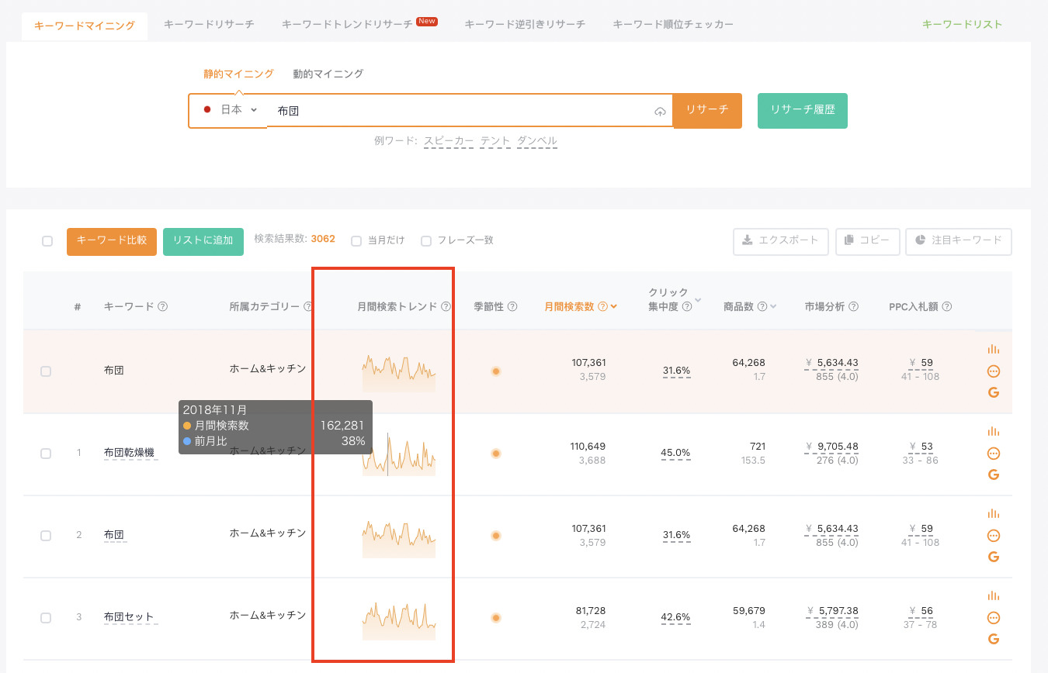1048x673 pixels.
Task: Click help icon next to PPC入札額 header
Action: coord(947,307)
